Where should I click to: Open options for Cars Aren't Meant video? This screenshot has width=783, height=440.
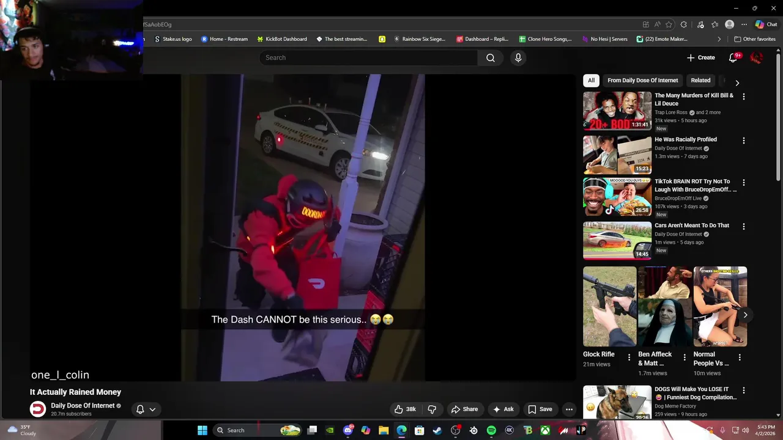pyautogui.click(x=744, y=226)
